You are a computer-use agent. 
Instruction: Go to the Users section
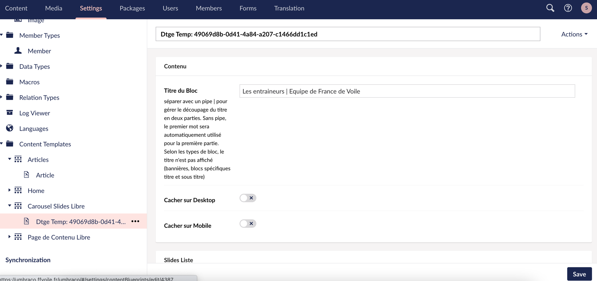[x=171, y=8]
